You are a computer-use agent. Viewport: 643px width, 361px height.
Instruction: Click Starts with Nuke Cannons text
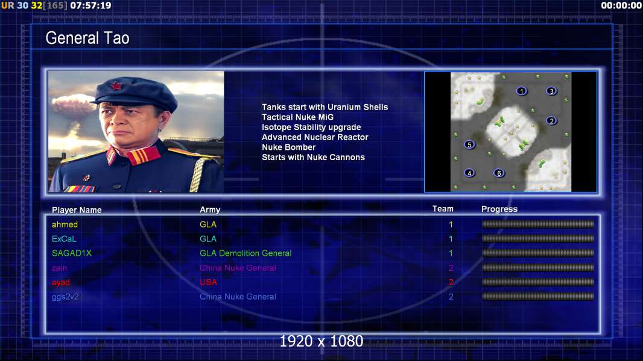313,158
